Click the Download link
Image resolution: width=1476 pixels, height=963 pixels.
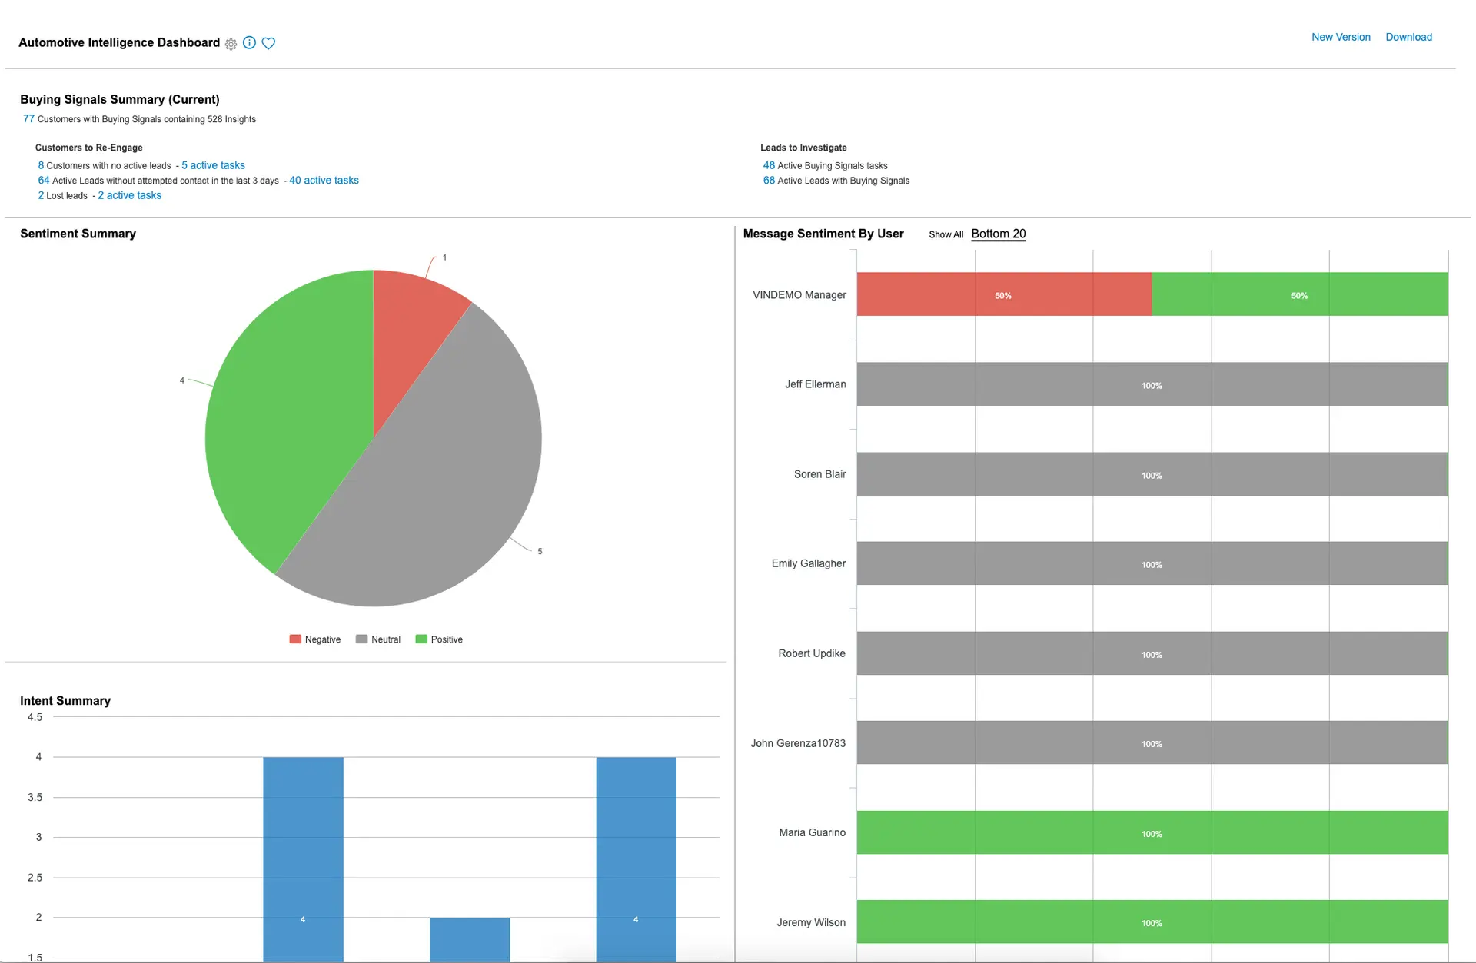click(x=1409, y=37)
